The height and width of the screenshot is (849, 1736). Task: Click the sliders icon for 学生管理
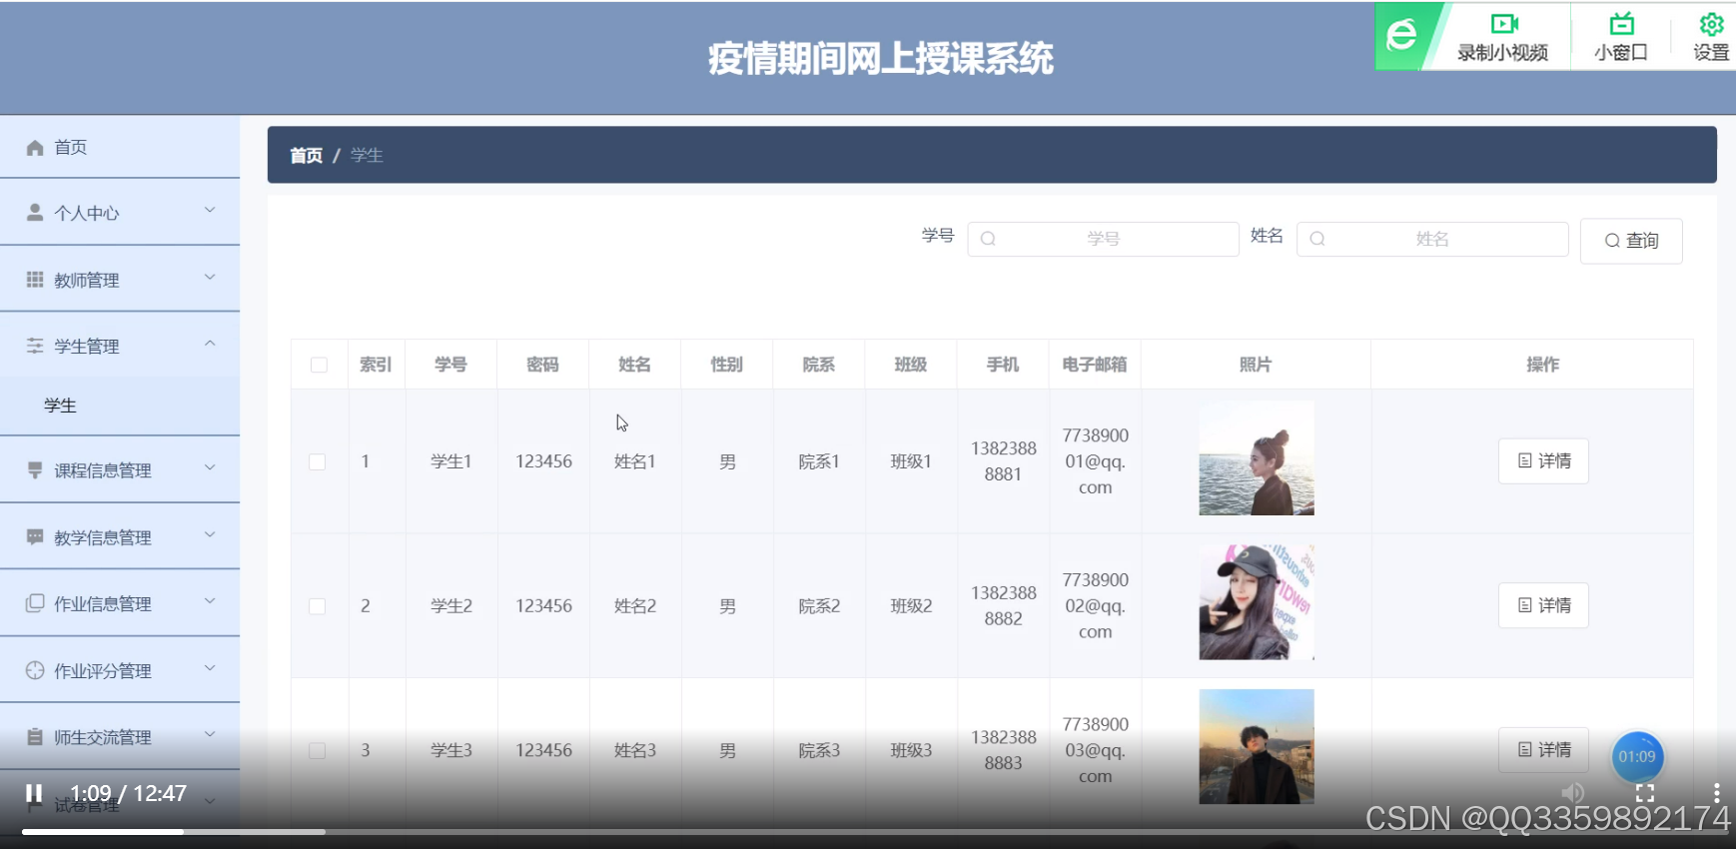(x=35, y=346)
